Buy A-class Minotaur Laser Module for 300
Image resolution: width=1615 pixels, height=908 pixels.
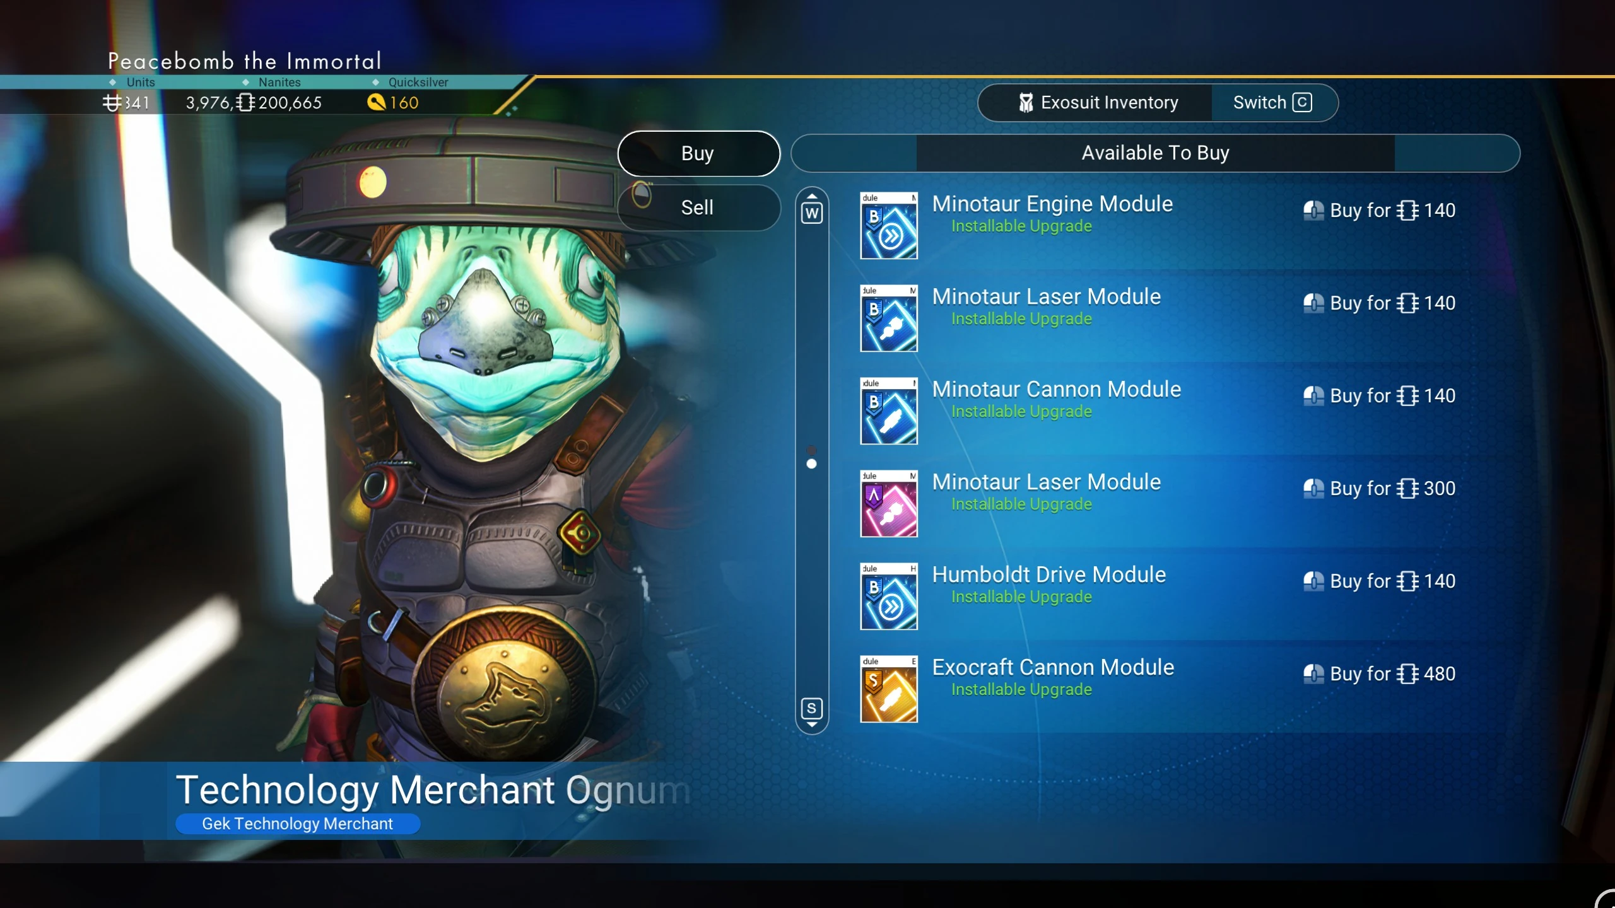point(1379,488)
